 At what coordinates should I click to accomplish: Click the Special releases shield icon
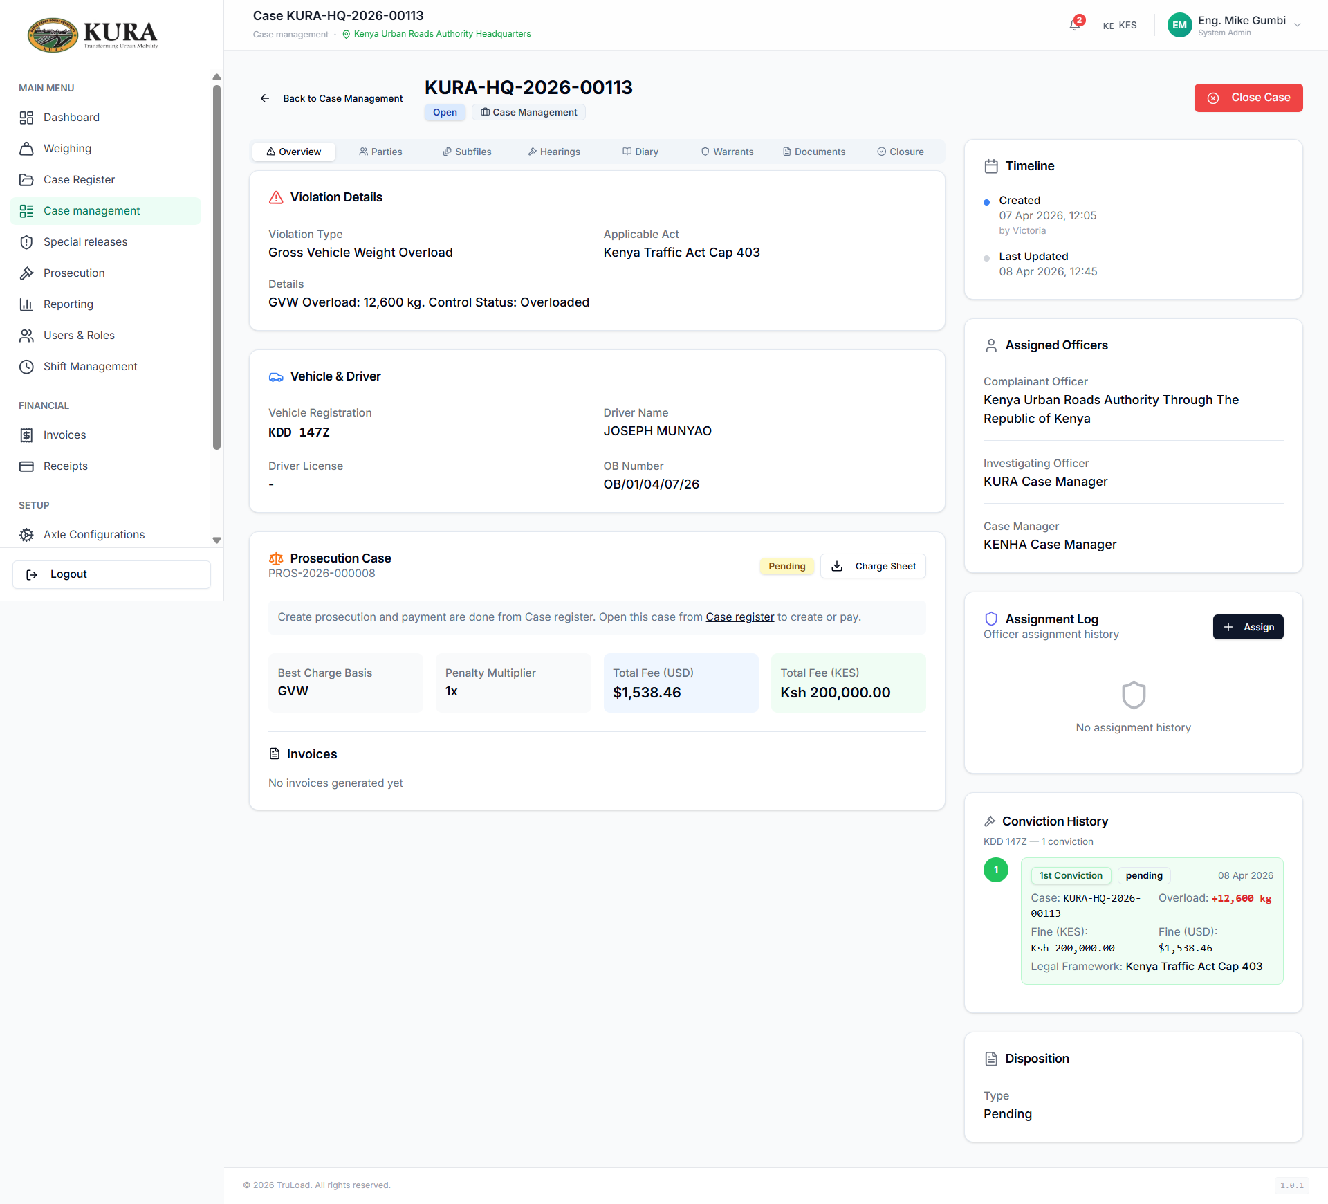click(x=26, y=242)
